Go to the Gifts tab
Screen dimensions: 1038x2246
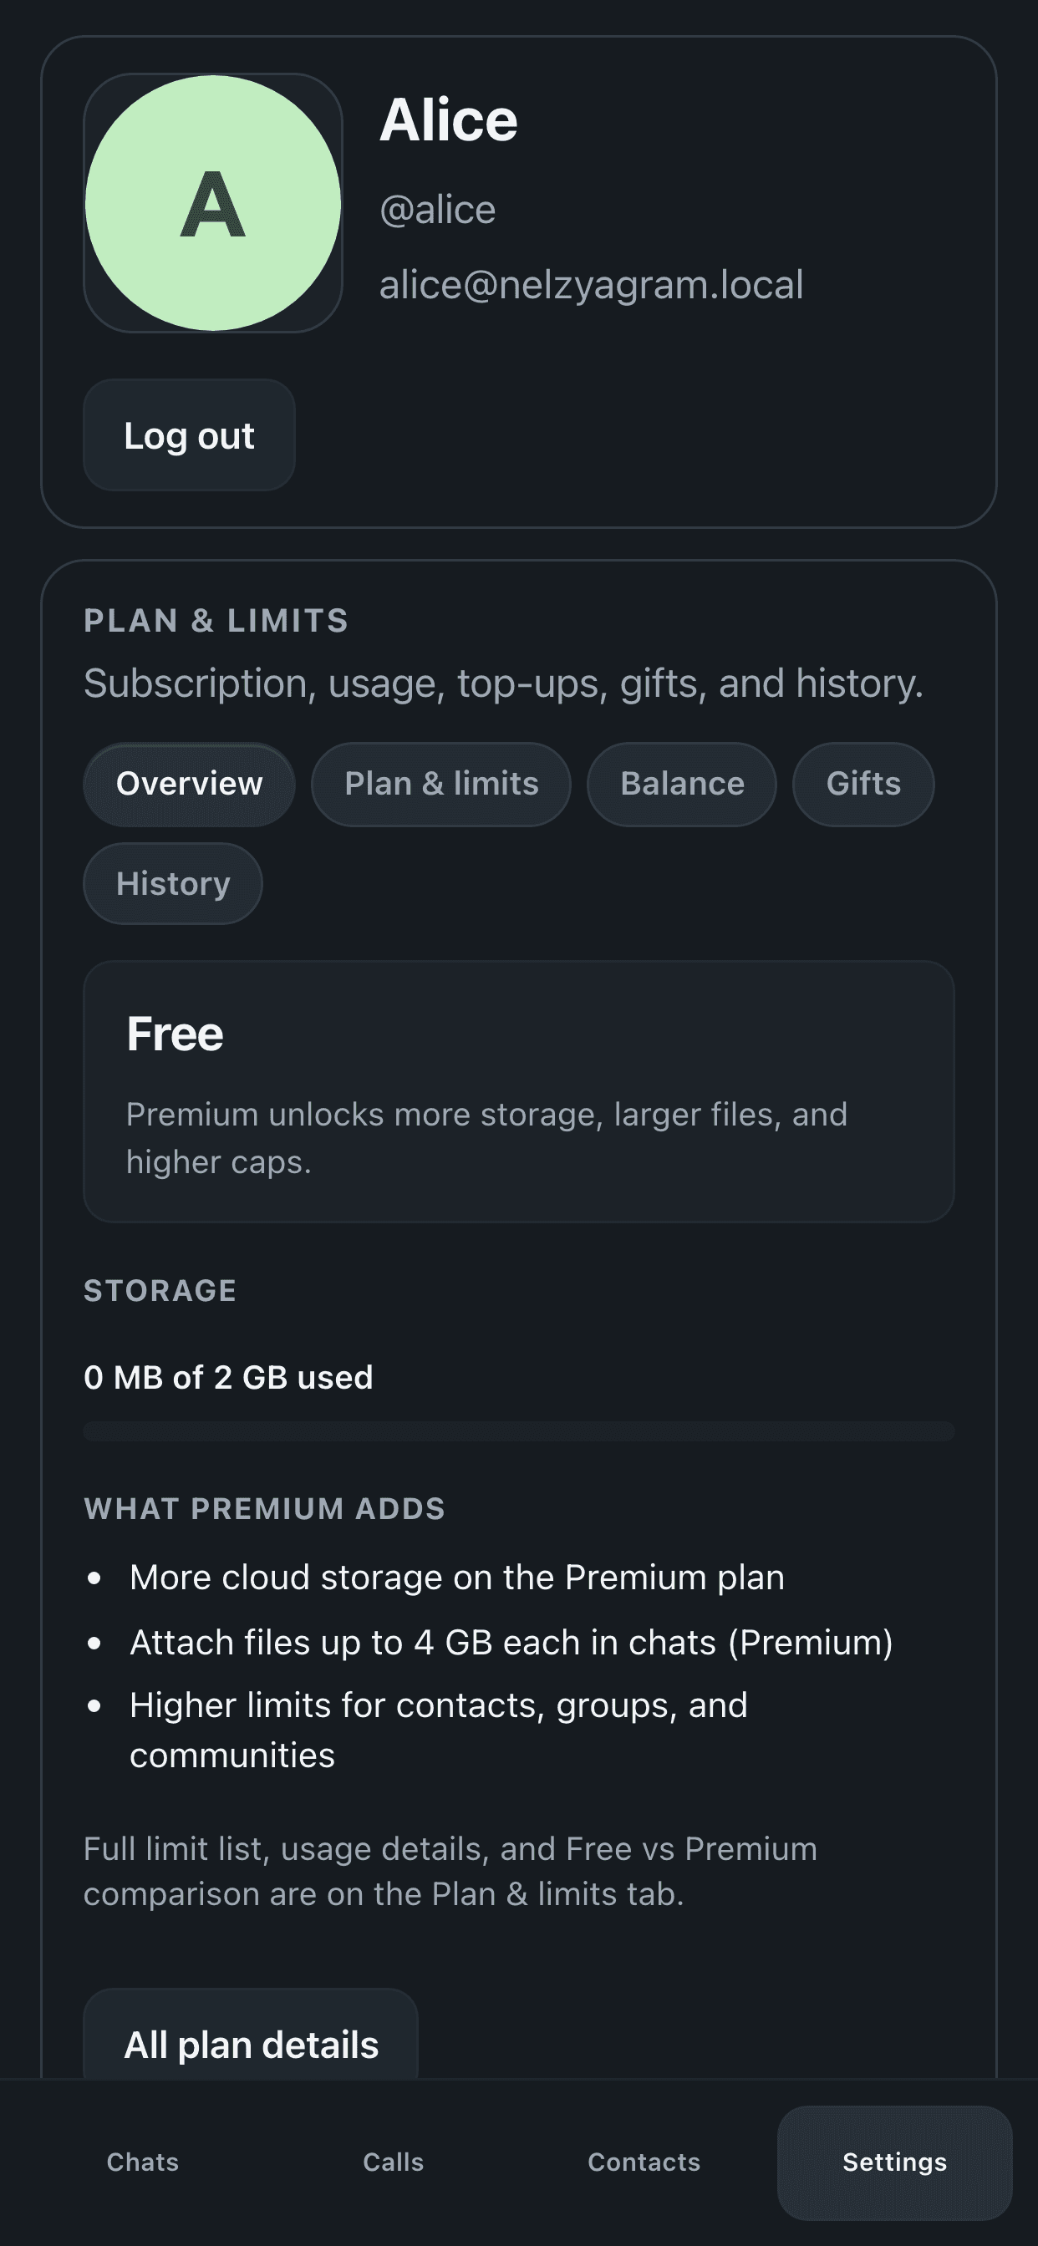coord(863,784)
